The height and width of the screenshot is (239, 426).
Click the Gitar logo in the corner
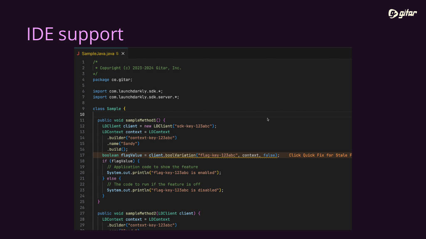pos(402,13)
